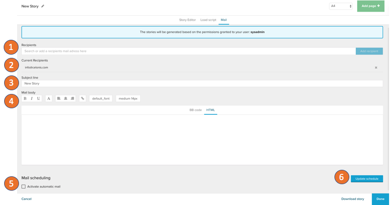
Task: Insert a hyperlink using the link icon
Action: tap(83, 99)
